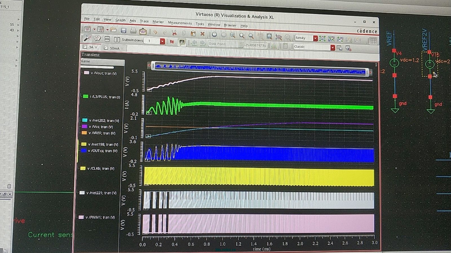This screenshot has height=253, width=451.
Task: Save session with the floppy disk icon
Action: click(x=123, y=30)
